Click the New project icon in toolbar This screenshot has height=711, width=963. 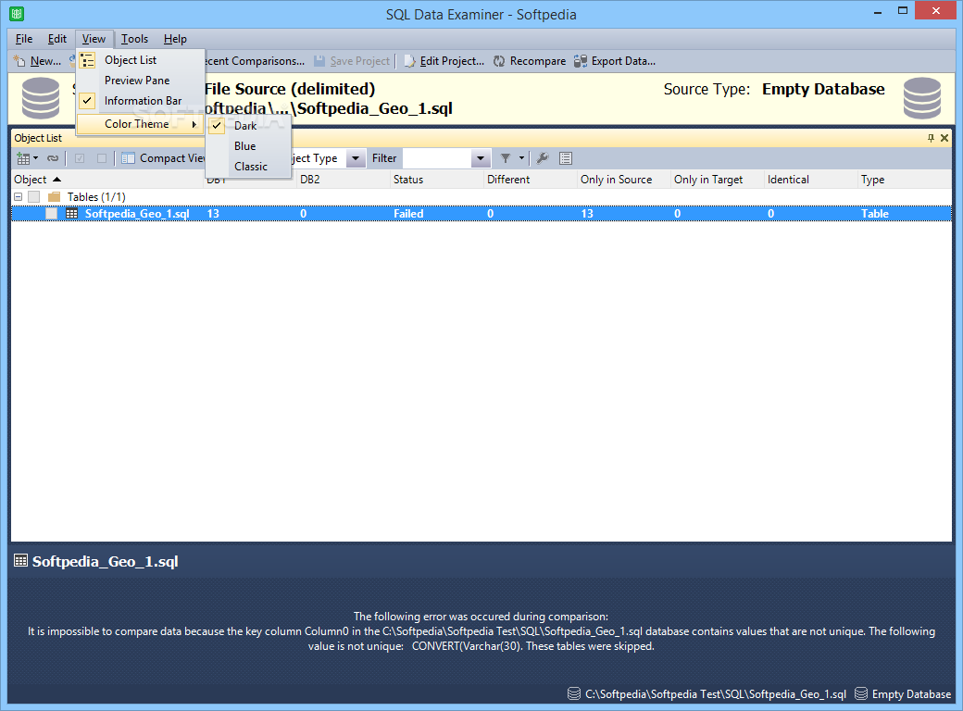click(19, 61)
